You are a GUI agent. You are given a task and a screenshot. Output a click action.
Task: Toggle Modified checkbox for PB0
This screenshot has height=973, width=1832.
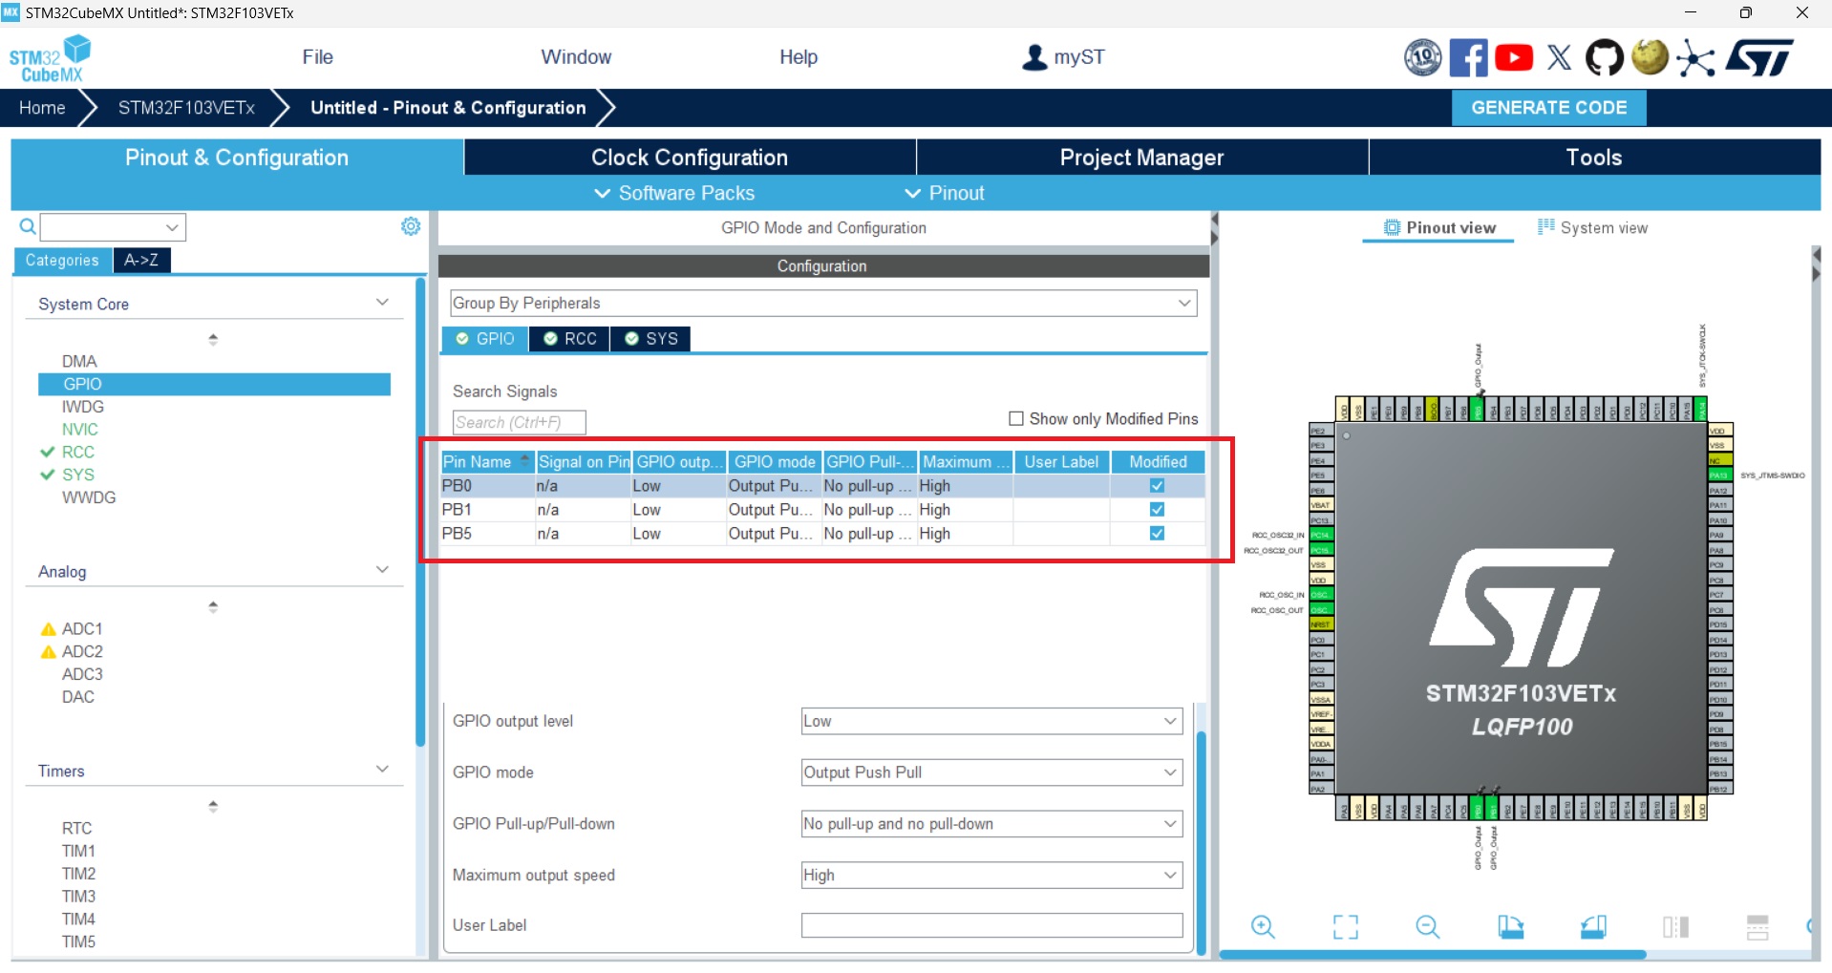pos(1157,485)
